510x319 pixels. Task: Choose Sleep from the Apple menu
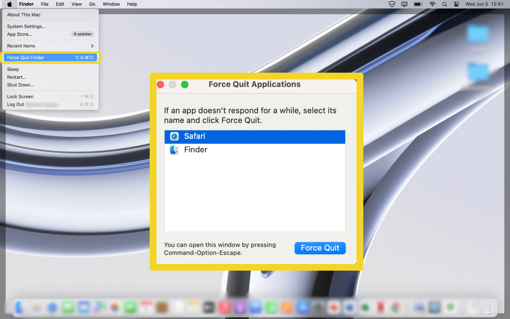50,69
